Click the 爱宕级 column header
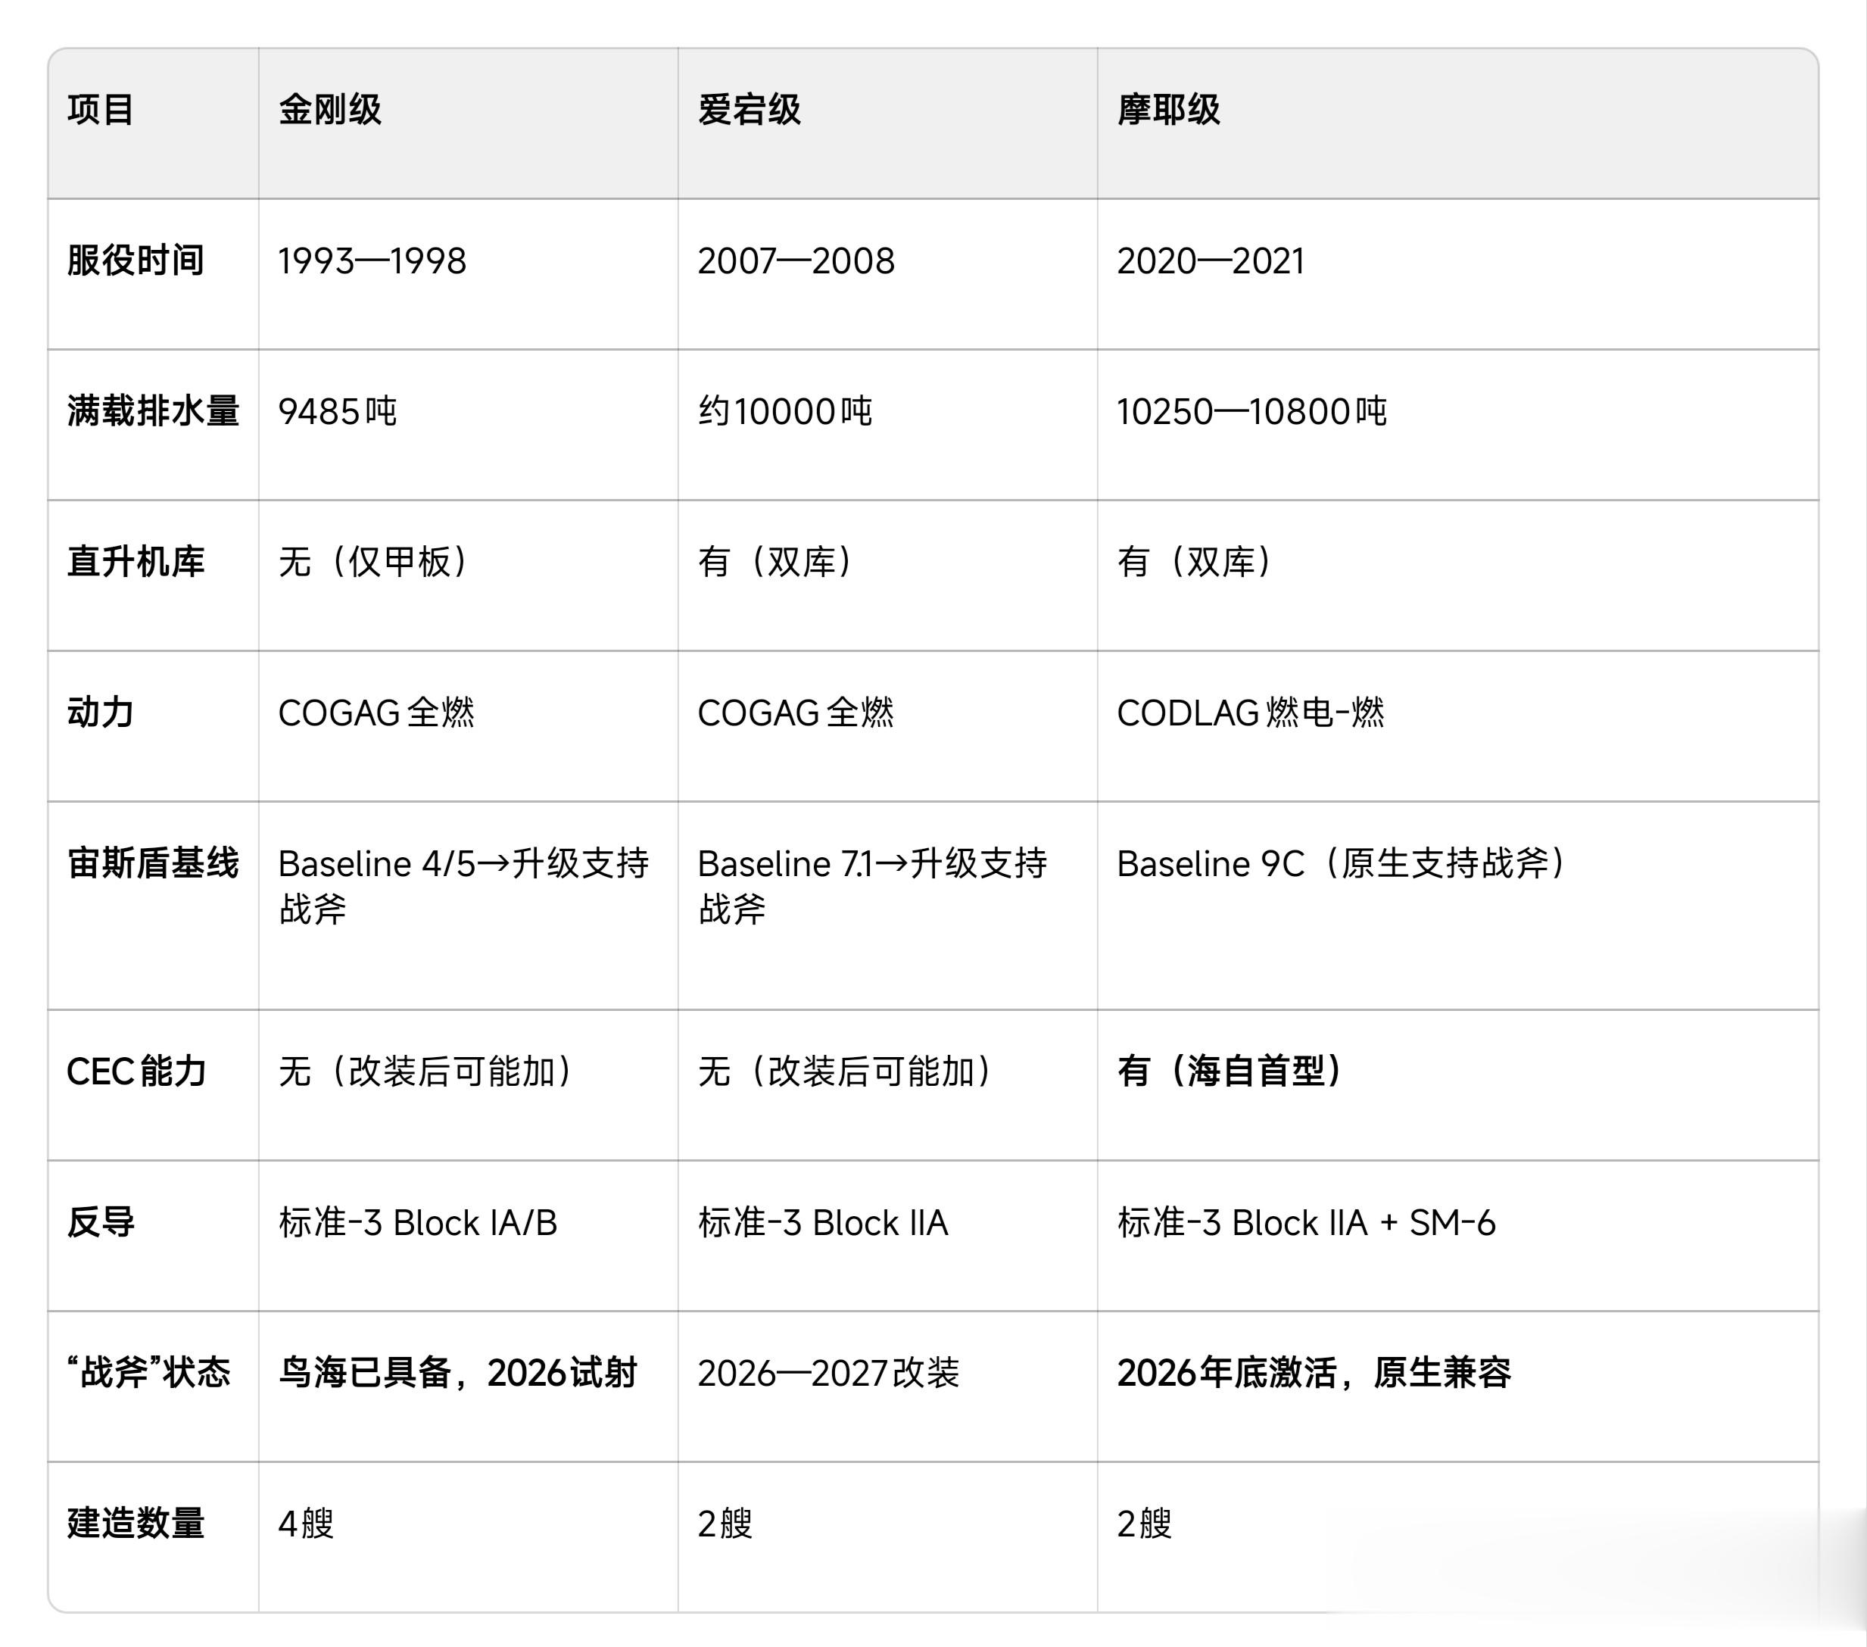The width and height of the screenshot is (1867, 1647). pyautogui.click(x=749, y=110)
